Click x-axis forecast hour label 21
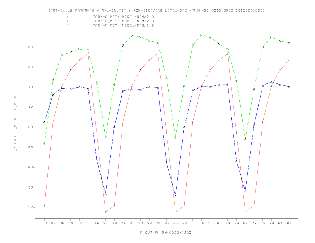The height and width of the screenshot is (243, 315). tap(105, 223)
